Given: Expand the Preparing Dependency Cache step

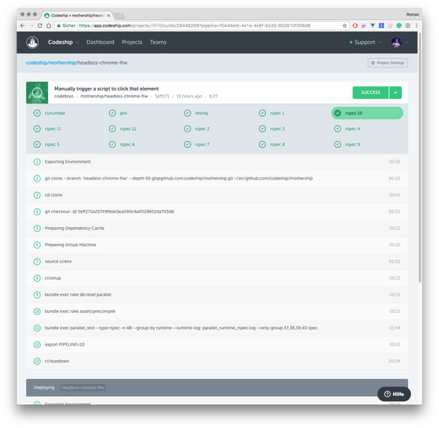Looking at the screenshot, I should point(217,228).
